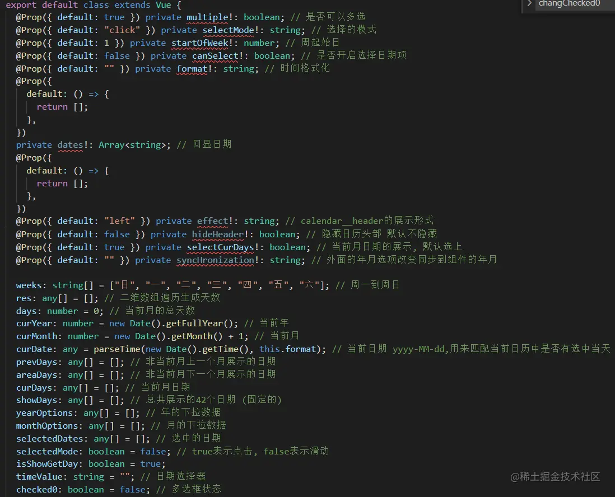Image resolution: width=615 pixels, height=497 pixels.
Task: Click the 'curDate' variable name
Action: [34, 349]
